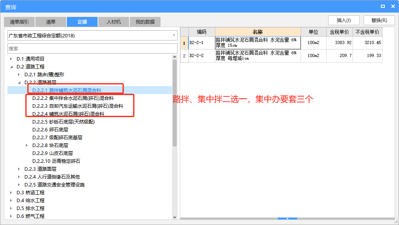The image size is (399, 225).
Task: Select D.2.2.10 沥青稳定碎石
Action: click(56, 161)
